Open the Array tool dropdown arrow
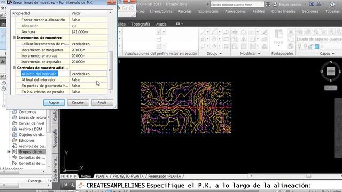Image resolution: width=342 pixels, height=192 pixels. pos(258,46)
